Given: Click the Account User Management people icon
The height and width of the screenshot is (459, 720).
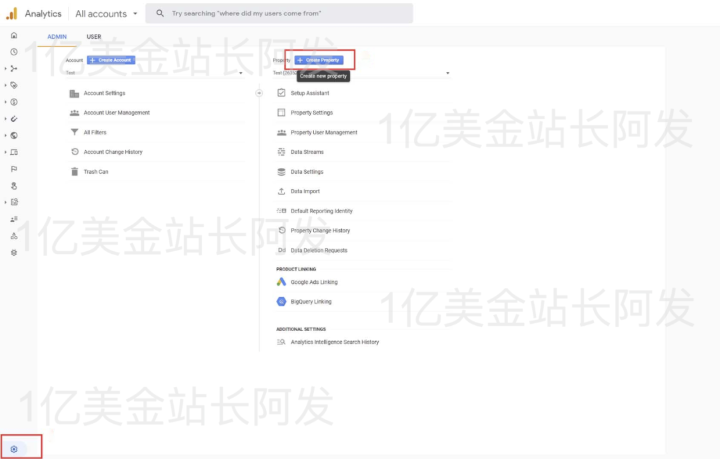Looking at the screenshot, I should click(74, 113).
